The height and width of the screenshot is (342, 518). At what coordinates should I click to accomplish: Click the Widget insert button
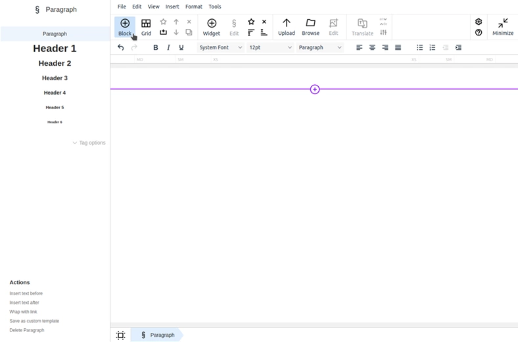212,27
